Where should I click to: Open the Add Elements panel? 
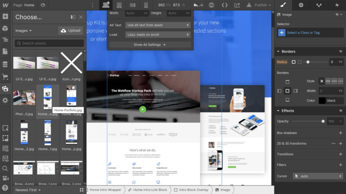5,17
